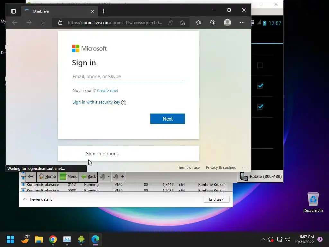Go forward in Edge browser
The height and width of the screenshot is (247, 329).
click(29, 23)
